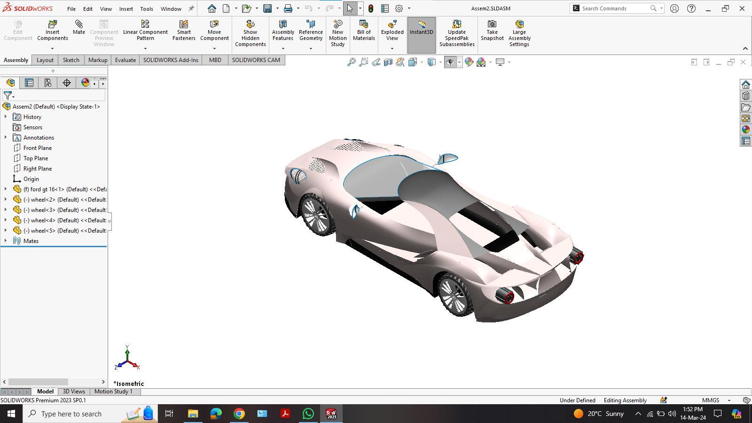Open the MMGS unit system status button
The width and height of the screenshot is (752, 423).
[x=711, y=400]
